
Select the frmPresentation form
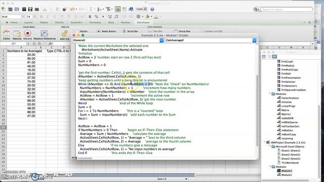point(291,78)
